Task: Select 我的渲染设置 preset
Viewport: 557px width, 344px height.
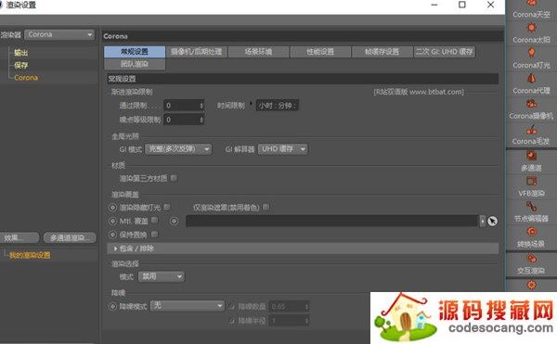Action: coord(30,255)
